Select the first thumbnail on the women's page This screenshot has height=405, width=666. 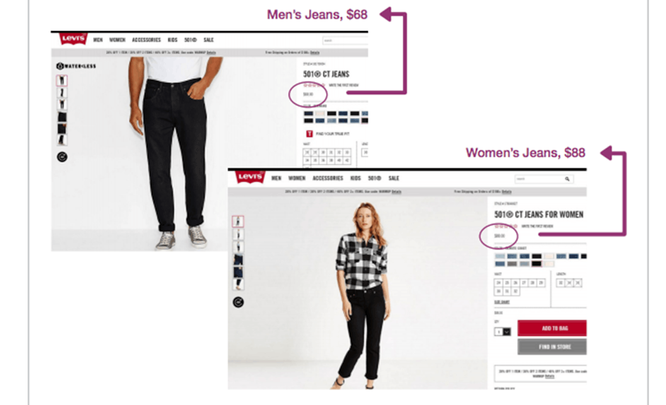(x=238, y=221)
